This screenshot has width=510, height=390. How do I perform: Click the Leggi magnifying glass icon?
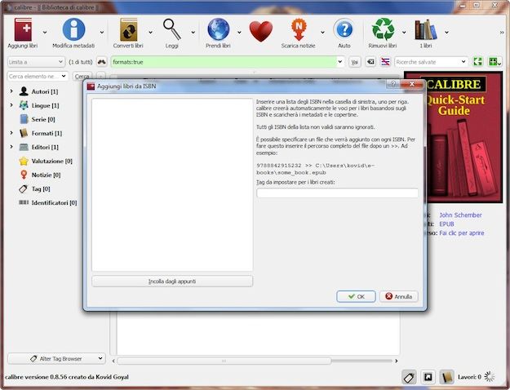point(171,29)
